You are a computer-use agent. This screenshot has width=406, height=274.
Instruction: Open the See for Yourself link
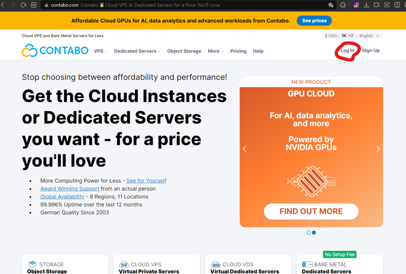pos(146,181)
